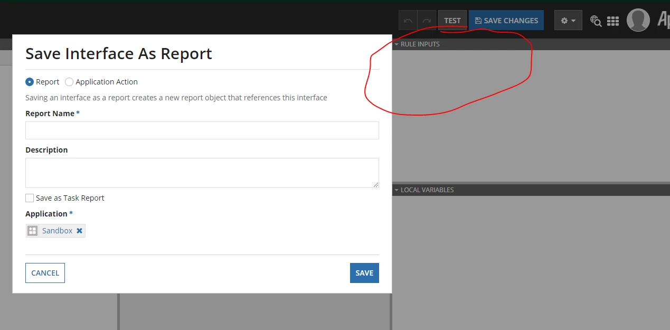
Task: Focus the Report Name input field
Action: click(202, 130)
